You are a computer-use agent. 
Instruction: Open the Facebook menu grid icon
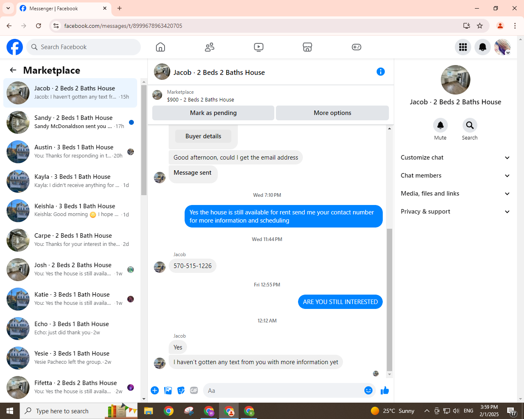(x=463, y=47)
